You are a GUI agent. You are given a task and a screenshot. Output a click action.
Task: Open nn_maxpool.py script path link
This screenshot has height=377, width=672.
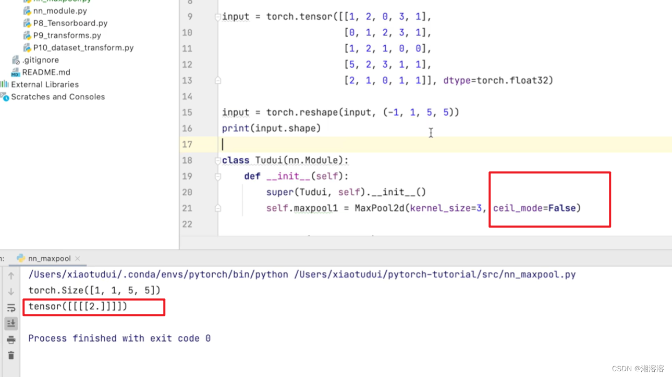pos(435,274)
